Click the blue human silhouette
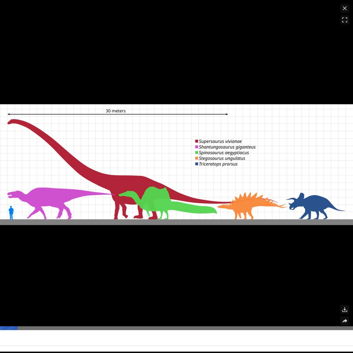The image size is (353, 353). coord(11,213)
